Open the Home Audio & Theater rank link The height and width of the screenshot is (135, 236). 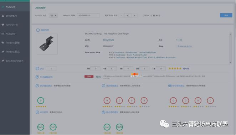[137, 55]
